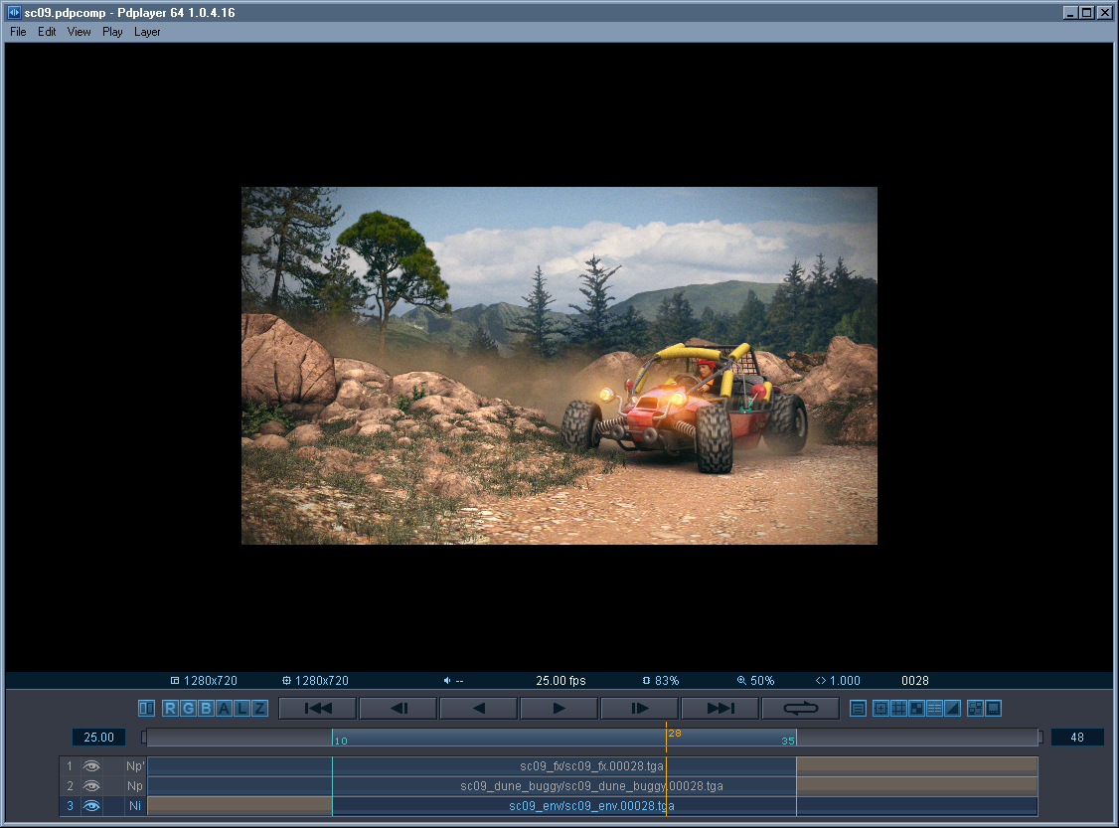This screenshot has width=1119, height=828.
Task: Play the sequence in reverse
Action: pyautogui.click(x=479, y=708)
